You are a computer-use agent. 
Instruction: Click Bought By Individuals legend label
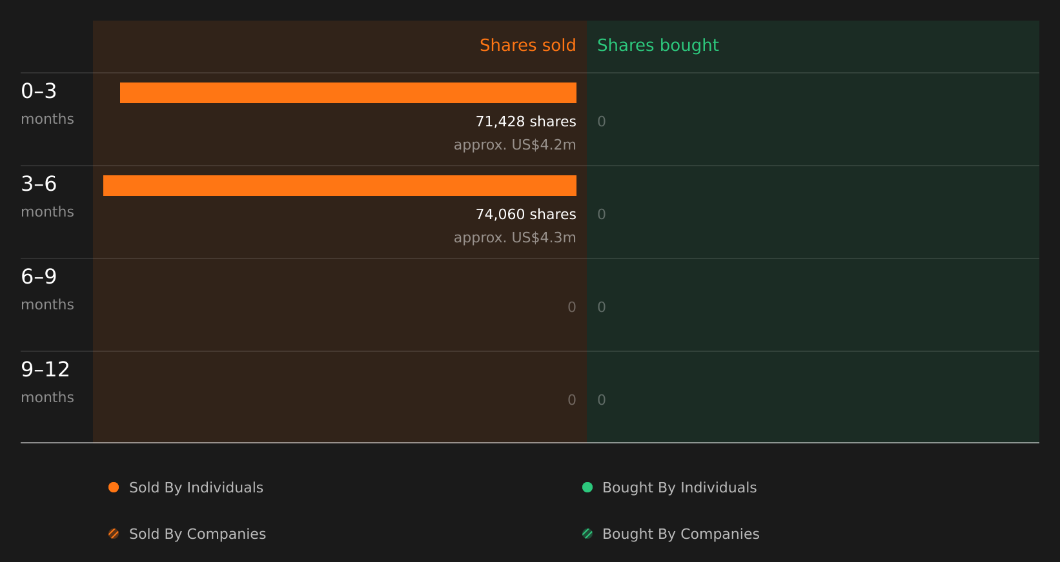click(x=679, y=487)
